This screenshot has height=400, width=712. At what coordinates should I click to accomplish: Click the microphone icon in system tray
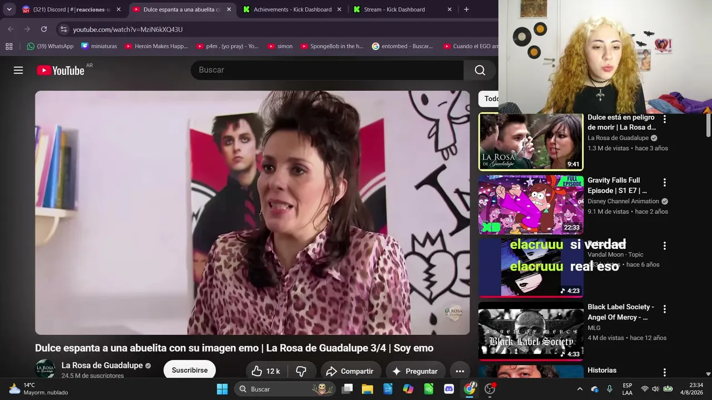coord(610,389)
